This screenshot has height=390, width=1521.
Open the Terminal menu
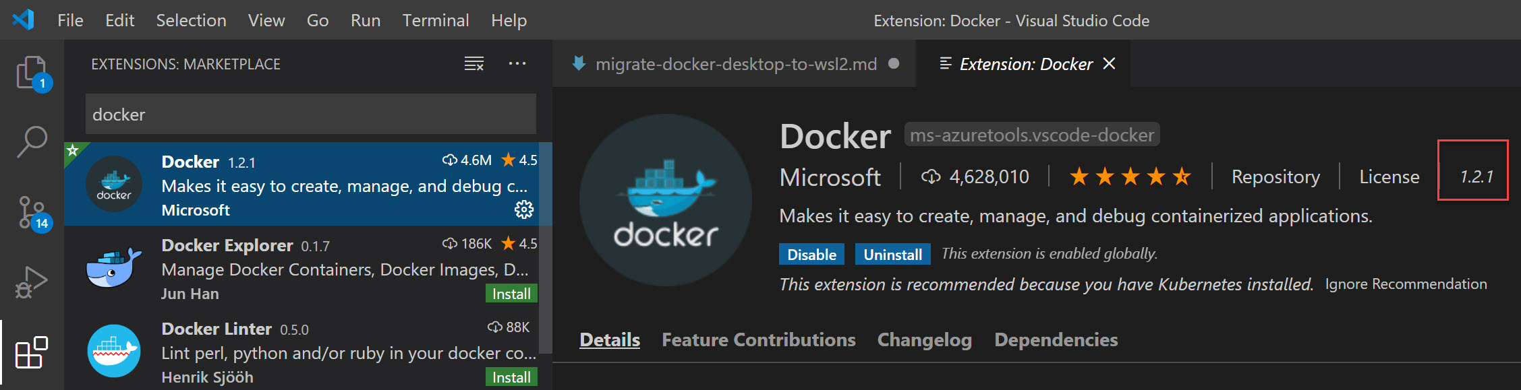(x=435, y=20)
